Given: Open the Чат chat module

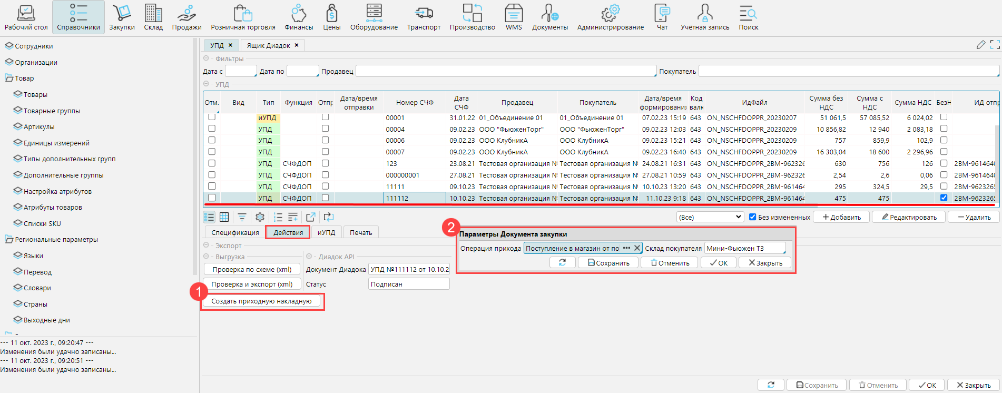Looking at the screenshot, I should pos(662,17).
